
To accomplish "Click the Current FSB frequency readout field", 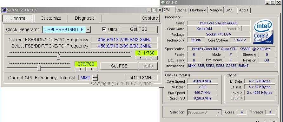I will [x=124, y=40].
